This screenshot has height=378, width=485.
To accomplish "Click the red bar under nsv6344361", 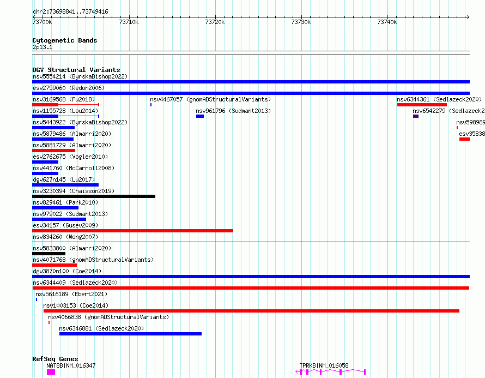I will coord(422,105).
